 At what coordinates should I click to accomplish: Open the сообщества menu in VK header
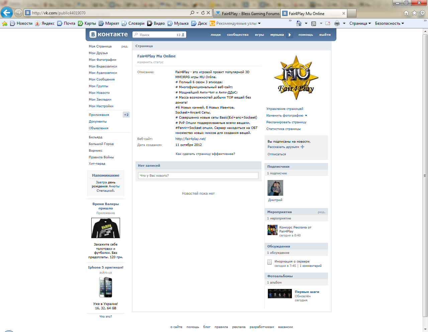(237, 35)
